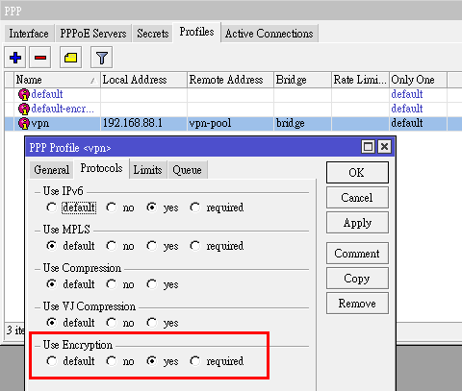Set Use Compression to yes
The width and height of the screenshot is (462, 391).
click(x=152, y=284)
